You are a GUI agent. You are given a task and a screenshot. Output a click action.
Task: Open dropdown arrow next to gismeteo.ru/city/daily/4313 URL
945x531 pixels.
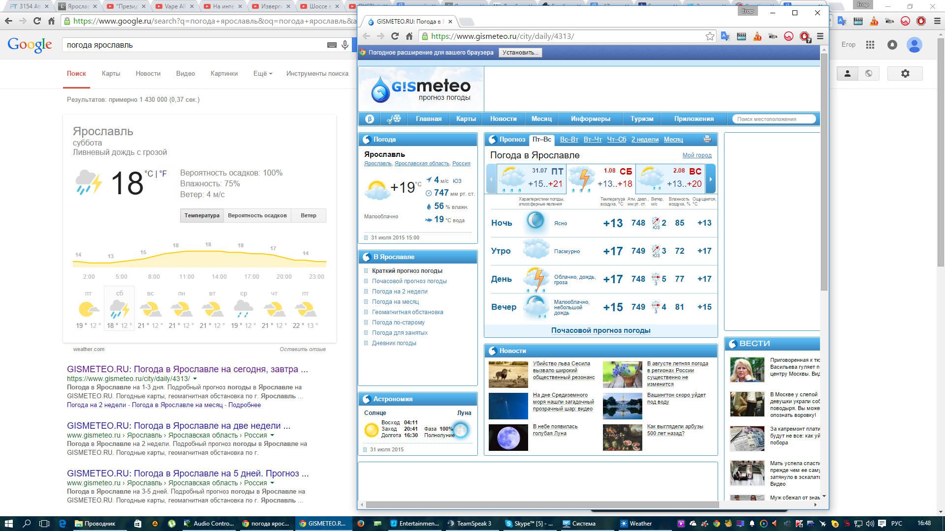195,379
